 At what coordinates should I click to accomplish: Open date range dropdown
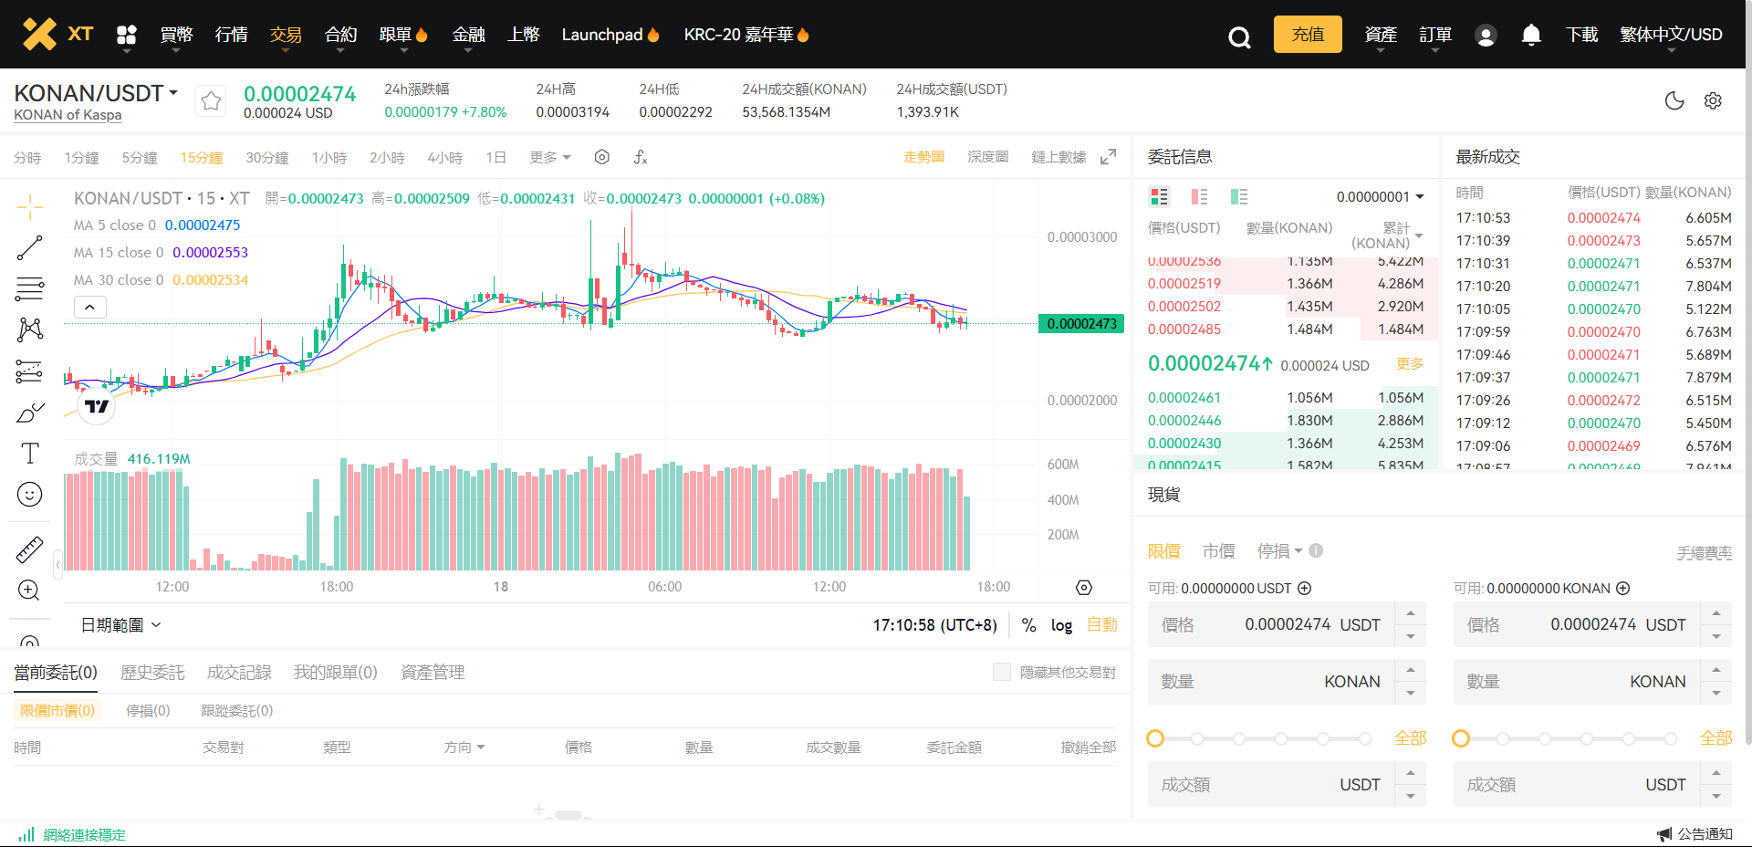(x=120, y=625)
